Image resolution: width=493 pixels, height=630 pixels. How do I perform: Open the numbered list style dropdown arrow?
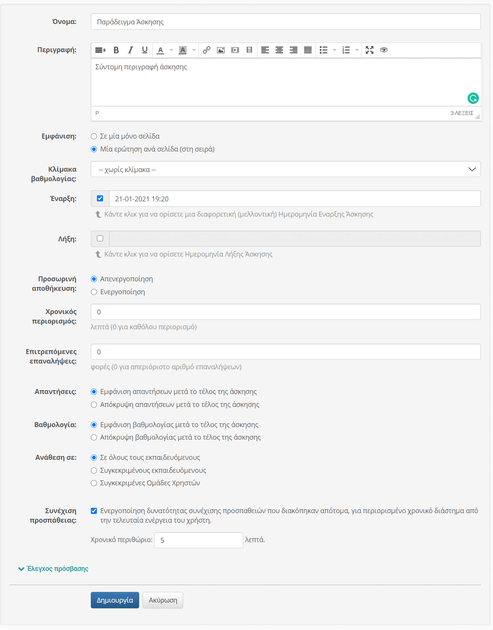coord(357,50)
